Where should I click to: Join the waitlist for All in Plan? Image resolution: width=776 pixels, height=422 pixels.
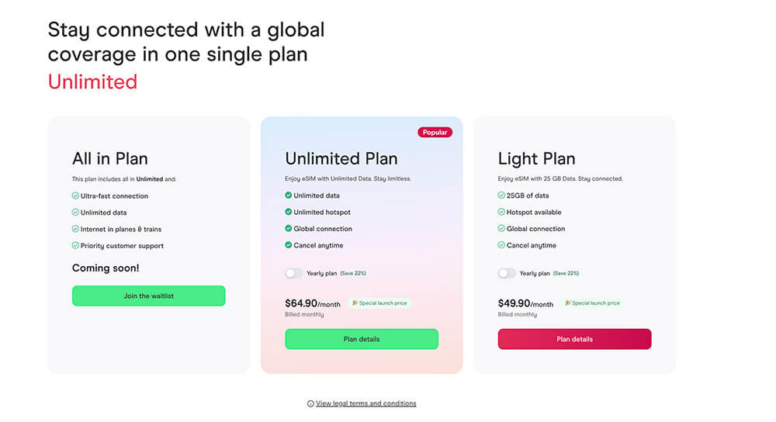pyautogui.click(x=148, y=296)
